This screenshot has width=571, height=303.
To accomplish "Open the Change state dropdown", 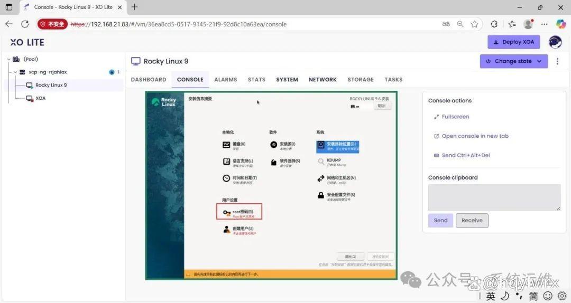I will (514, 61).
